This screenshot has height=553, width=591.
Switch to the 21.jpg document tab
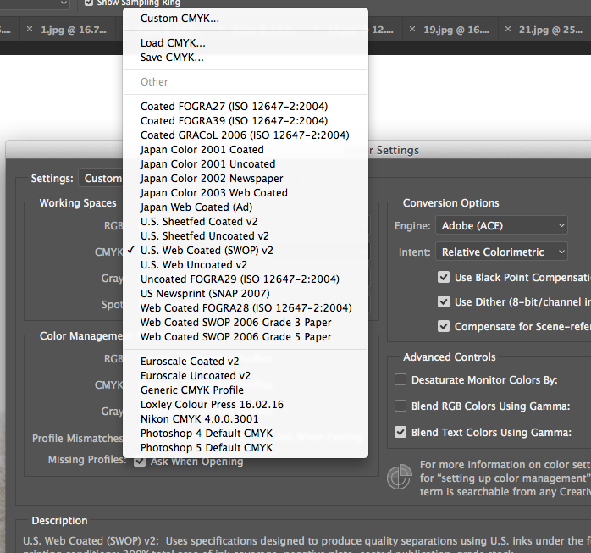pos(550,29)
